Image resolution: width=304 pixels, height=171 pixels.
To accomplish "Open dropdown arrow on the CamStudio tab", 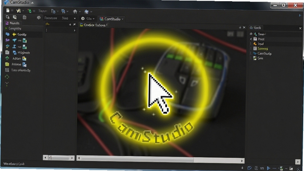I will pyautogui.click(x=122, y=19).
